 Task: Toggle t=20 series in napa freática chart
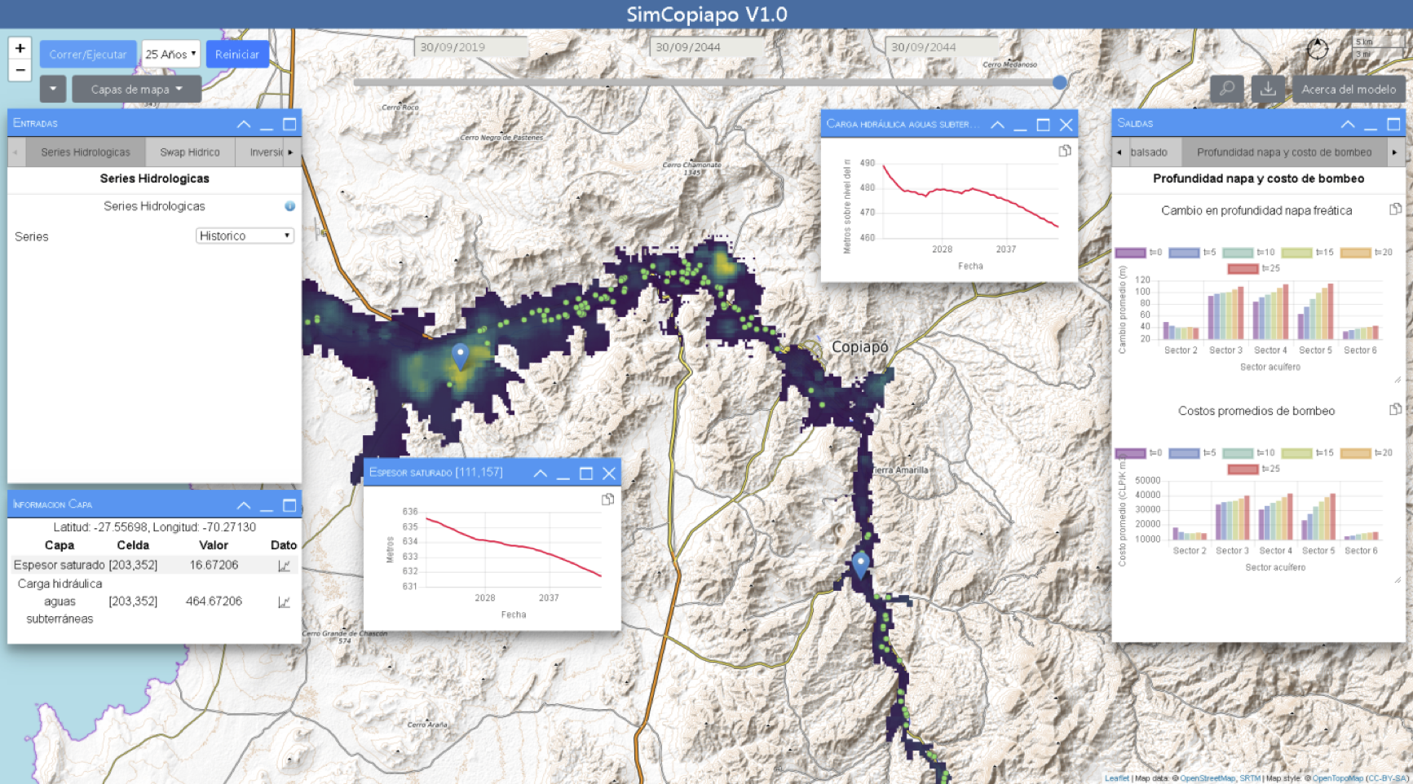pyautogui.click(x=1367, y=253)
